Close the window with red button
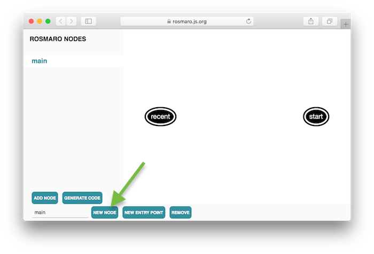 (x=31, y=21)
